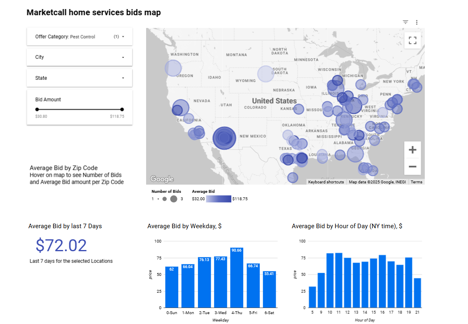Image resolution: width=468 pixels, height=324 pixels.
Task: Click the Bid Amount minimum slider handle
Action: pos(37,109)
